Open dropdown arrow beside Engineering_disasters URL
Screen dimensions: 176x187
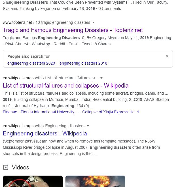click(88, 126)
